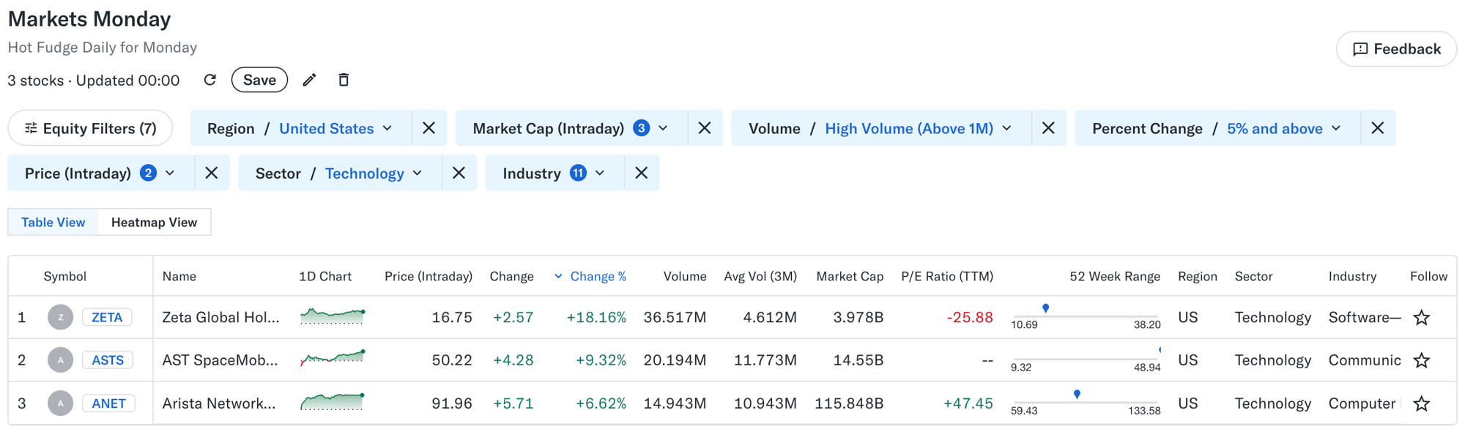Image resolution: width=1465 pixels, height=432 pixels.
Task: Open the ANET 1D chart sparkline
Action: 333,401
